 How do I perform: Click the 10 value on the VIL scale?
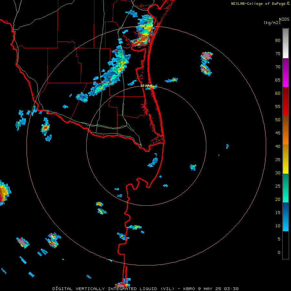[x=278, y=226]
